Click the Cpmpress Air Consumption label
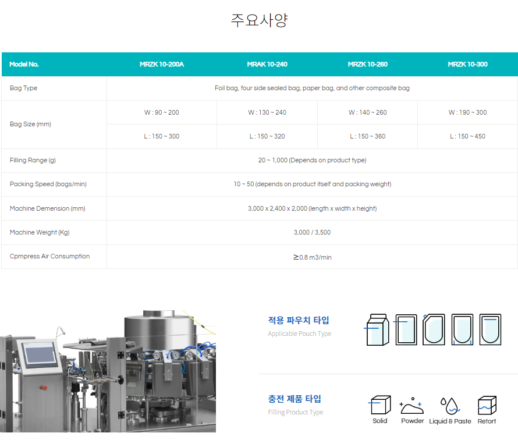The image size is (518, 440). [x=49, y=256]
